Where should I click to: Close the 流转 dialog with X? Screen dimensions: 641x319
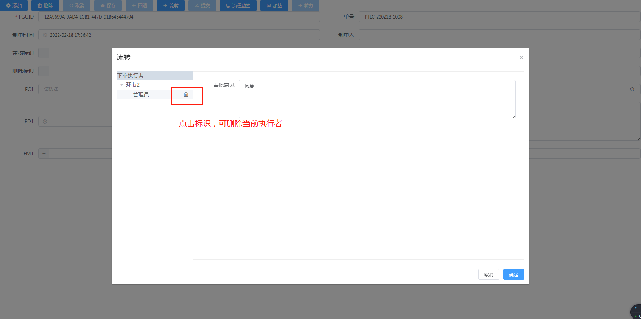tap(521, 57)
